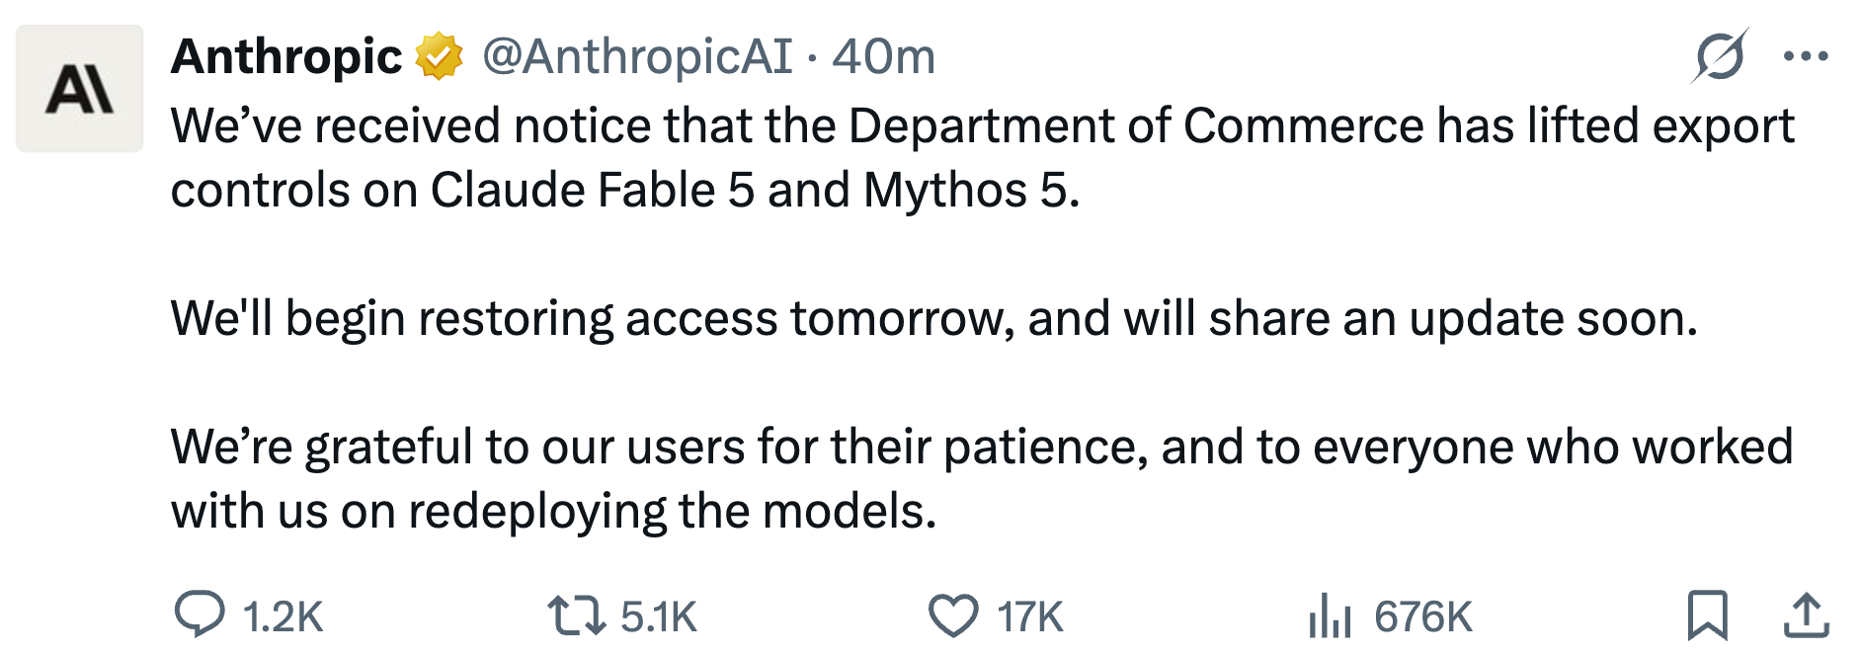
Task: Click the repost arrows icon
Action: pos(577,615)
